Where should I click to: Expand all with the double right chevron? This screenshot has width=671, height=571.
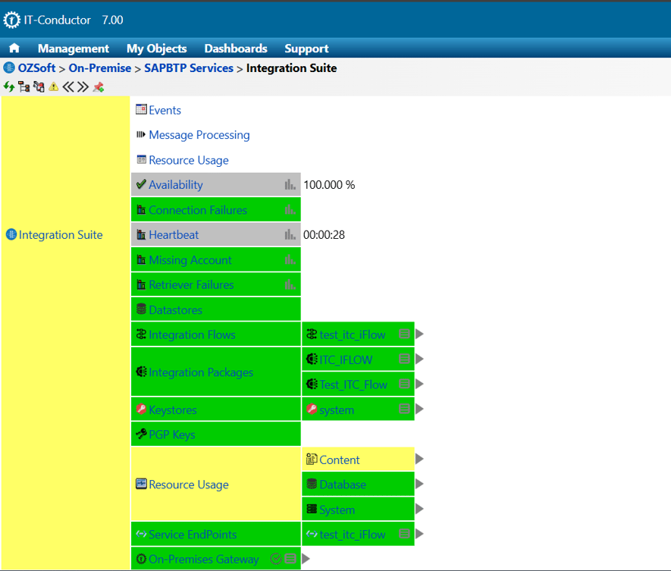[83, 87]
